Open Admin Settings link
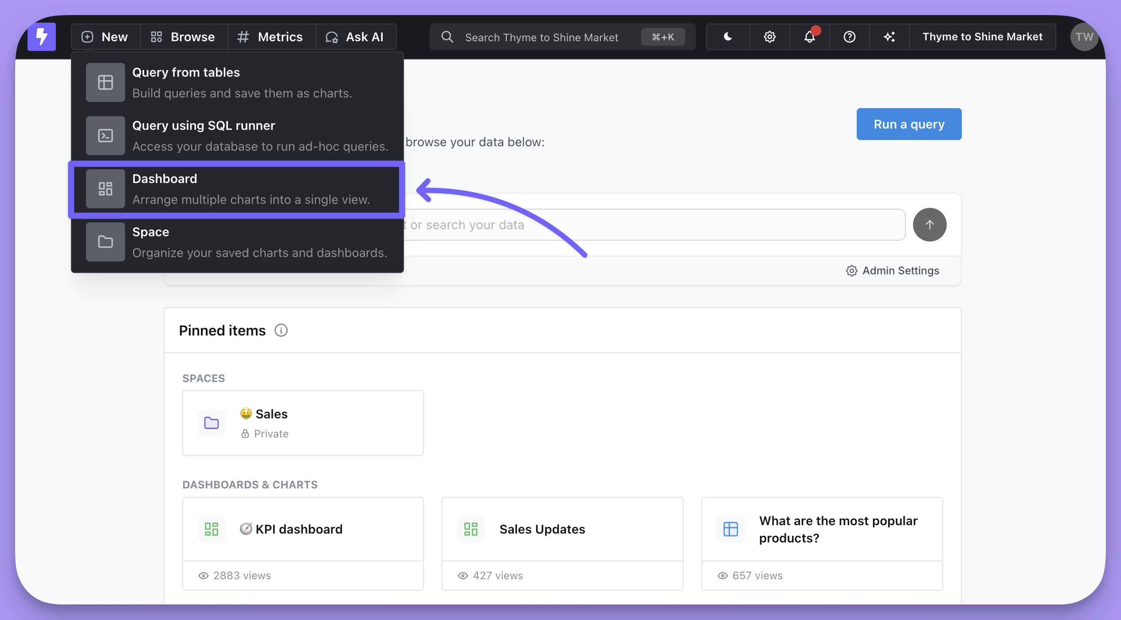 pyautogui.click(x=892, y=271)
